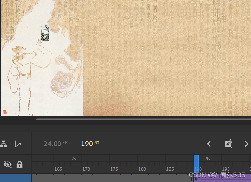
Task: Click frame 175 on timeline ruler
Action: pyautogui.click(x=114, y=169)
